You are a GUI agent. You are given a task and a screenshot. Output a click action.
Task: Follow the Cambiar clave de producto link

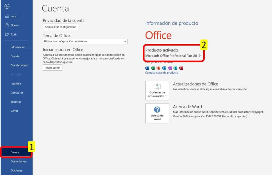tap(161, 73)
